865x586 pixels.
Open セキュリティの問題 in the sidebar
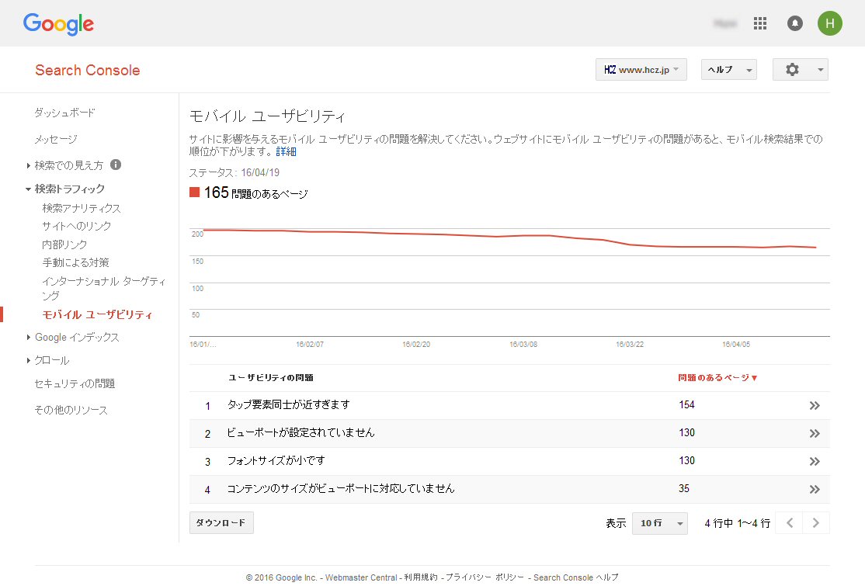coord(75,383)
